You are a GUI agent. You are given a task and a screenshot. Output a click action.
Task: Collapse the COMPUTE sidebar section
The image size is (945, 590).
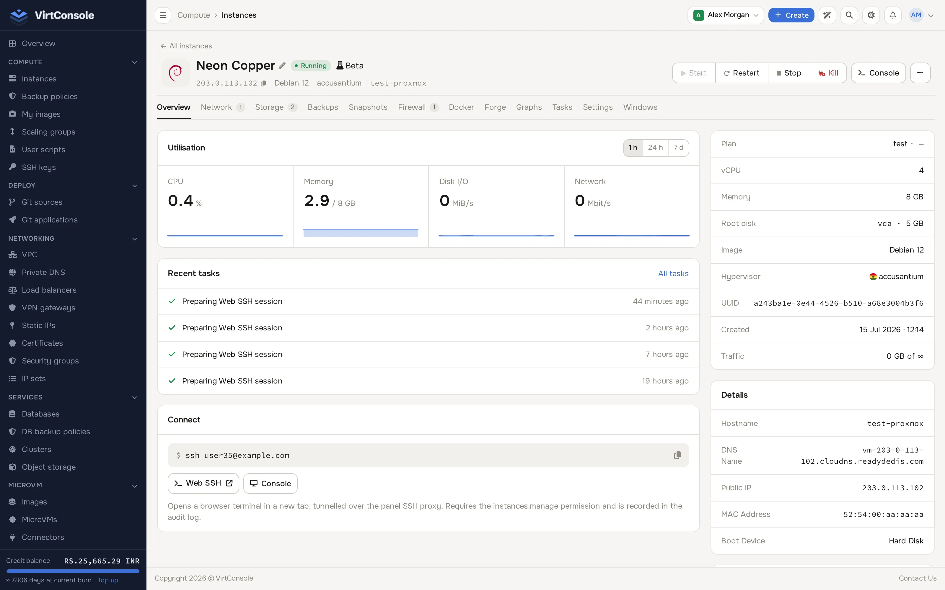pos(134,63)
